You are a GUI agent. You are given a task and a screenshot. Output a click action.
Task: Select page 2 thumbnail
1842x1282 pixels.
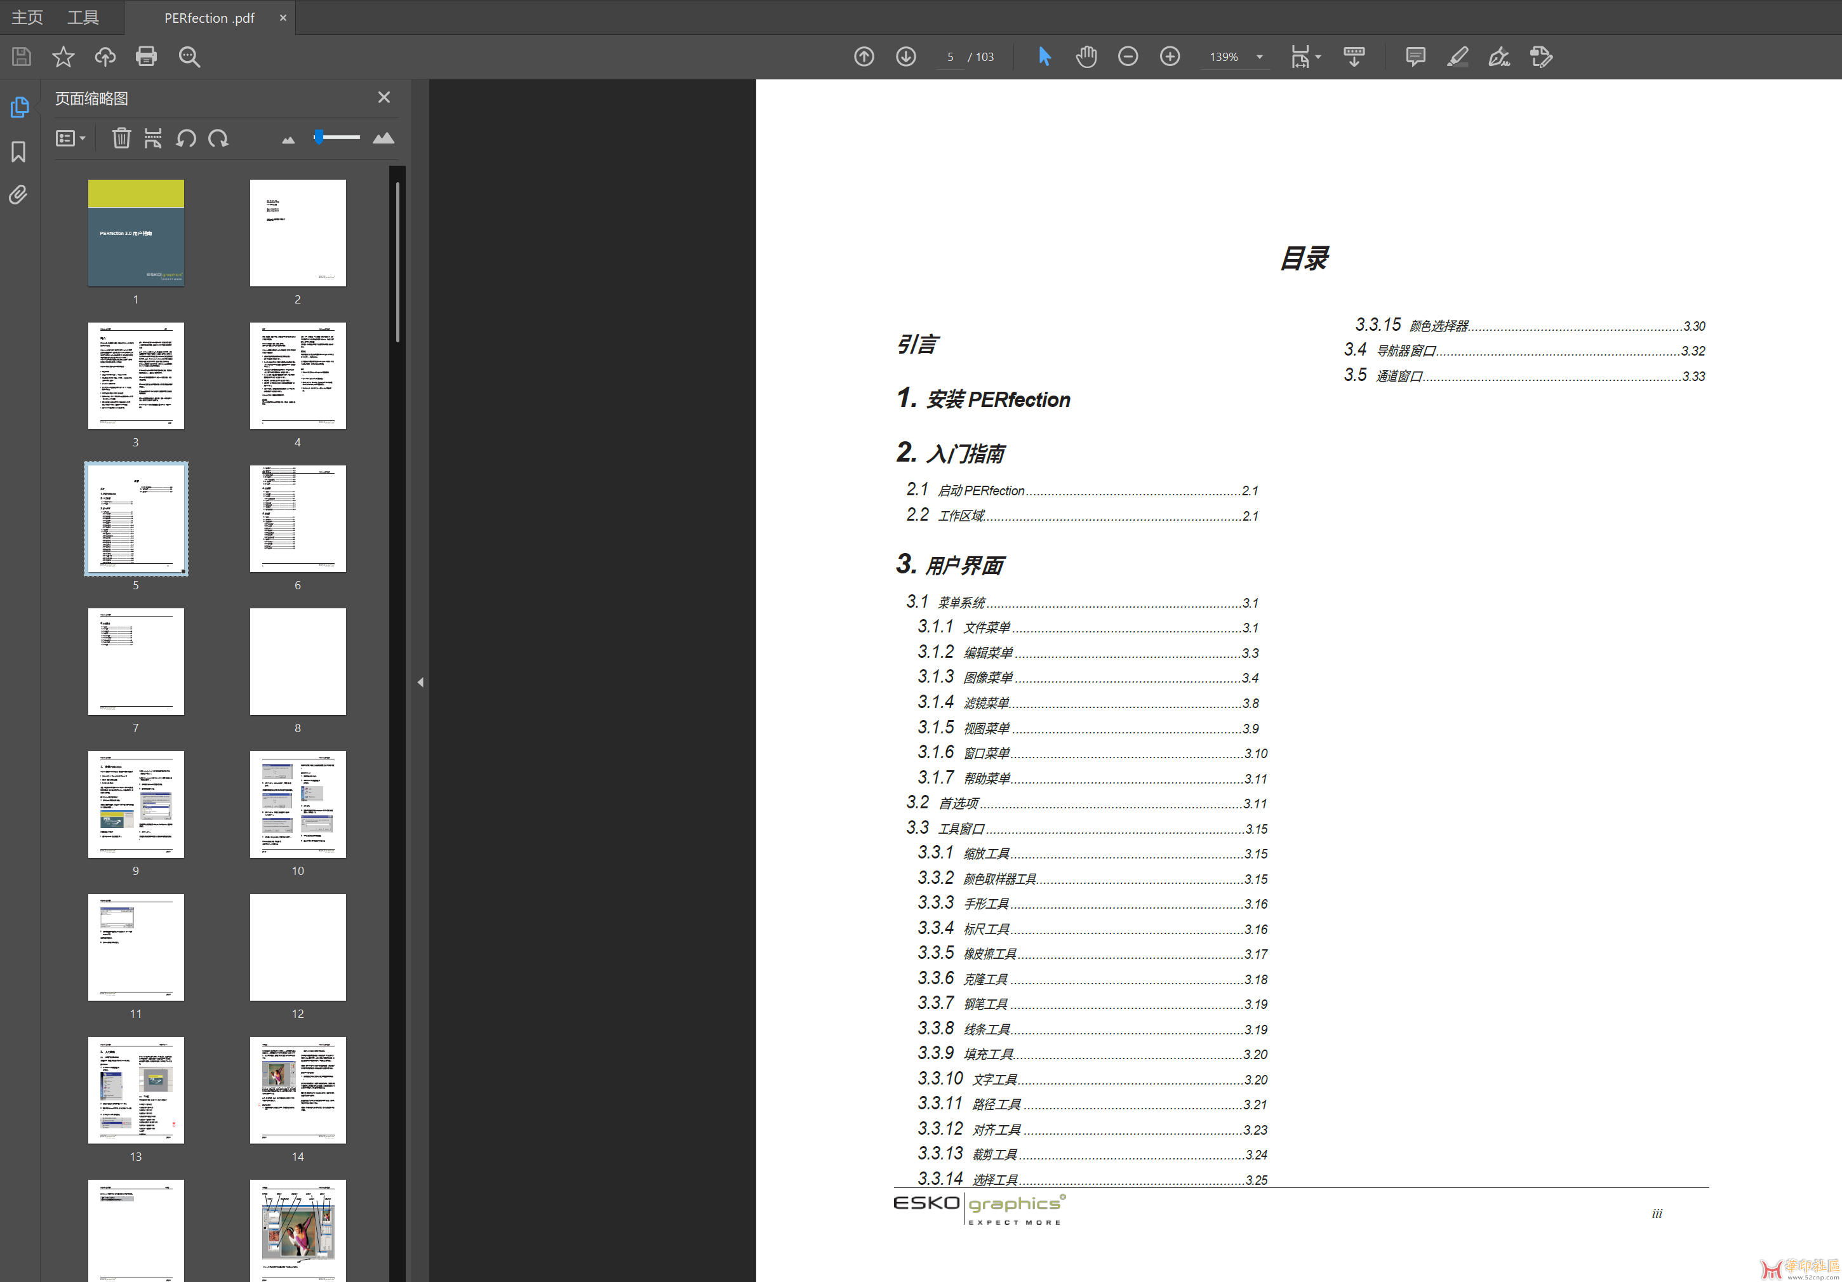tap(298, 232)
